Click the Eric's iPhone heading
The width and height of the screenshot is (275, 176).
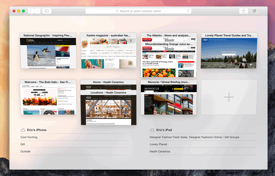37,130
